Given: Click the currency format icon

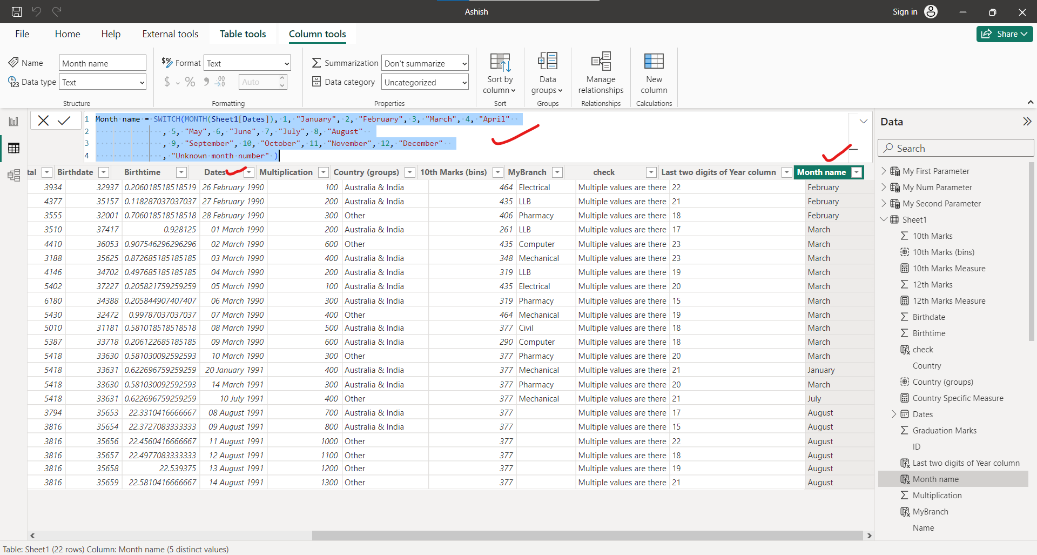Looking at the screenshot, I should [x=166, y=82].
